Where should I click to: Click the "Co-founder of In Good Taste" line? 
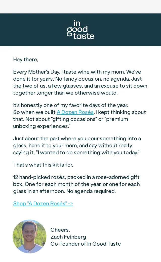[86, 244]
